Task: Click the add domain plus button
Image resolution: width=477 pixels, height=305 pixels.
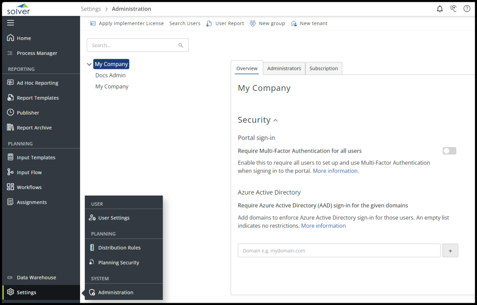Action: click(450, 251)
